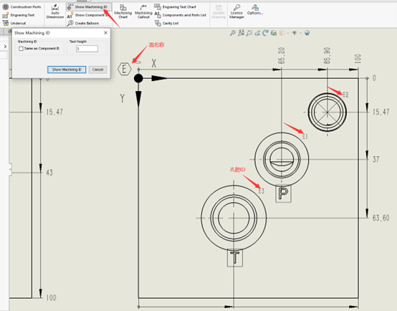Screen dimensions: 397x311
Task: Open the Machining Chart tool
Action: tap(123, 11)
